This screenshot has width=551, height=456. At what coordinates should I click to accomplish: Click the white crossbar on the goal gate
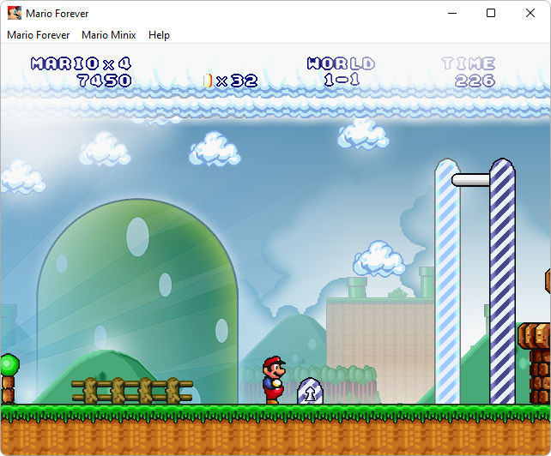click(x=470, y=180)
